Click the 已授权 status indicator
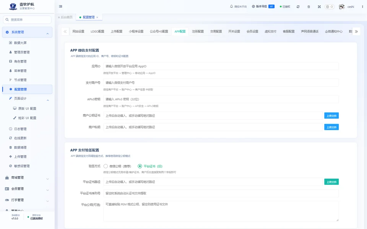The width and height of the screenshot is (367, 229). tap(285, 7)
